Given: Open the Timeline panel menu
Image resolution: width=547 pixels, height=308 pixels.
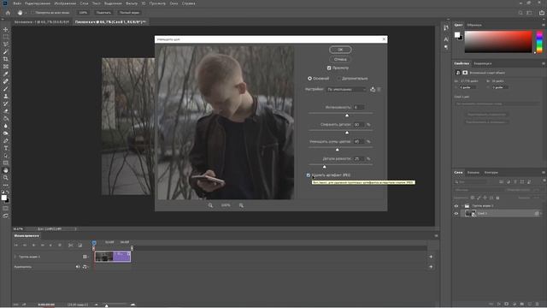Looking at the screenshot, I should tap(436, 236).
